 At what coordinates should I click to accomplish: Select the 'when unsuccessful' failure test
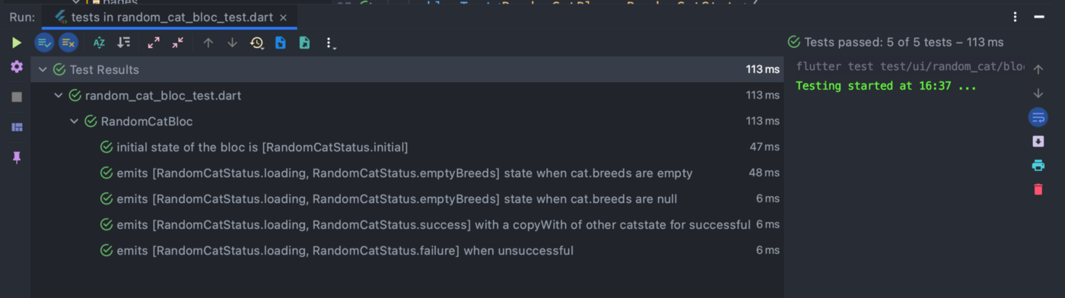click(407, 251)
